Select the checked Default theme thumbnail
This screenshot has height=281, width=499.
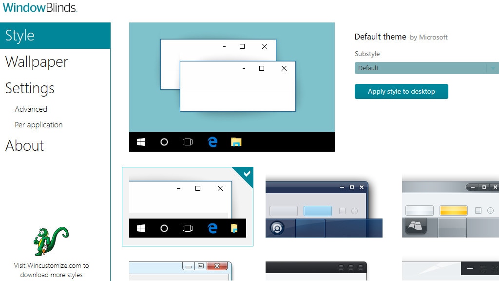click(188, 206)
